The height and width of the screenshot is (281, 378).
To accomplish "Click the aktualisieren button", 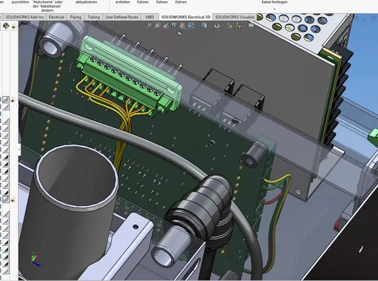I will pyautogui.click(x=86, y=3).
